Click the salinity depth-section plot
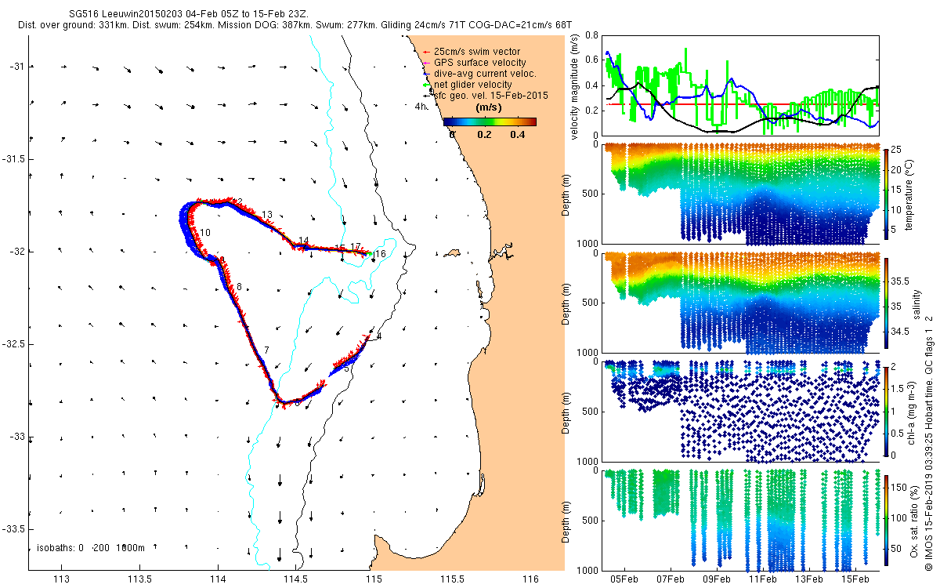 pos(742,304)
